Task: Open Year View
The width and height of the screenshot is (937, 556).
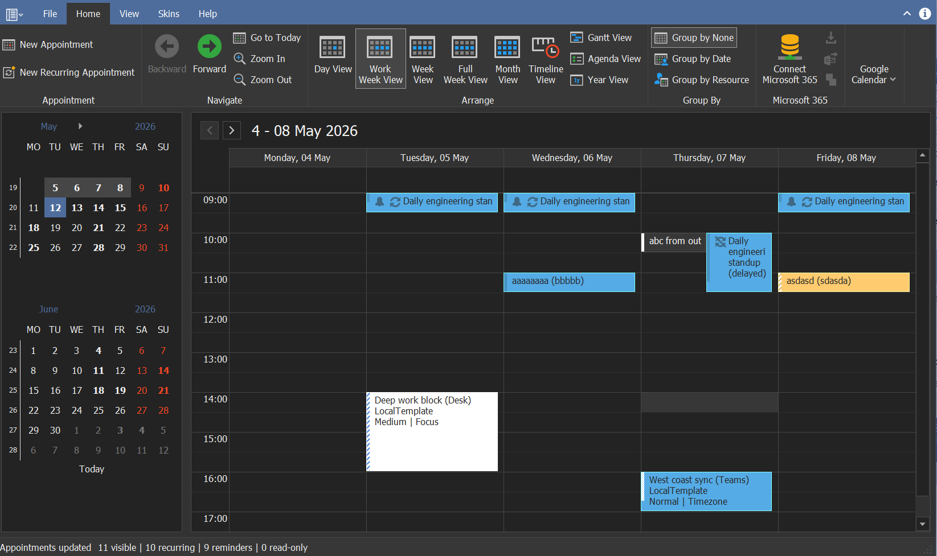Action: point(600,80)
